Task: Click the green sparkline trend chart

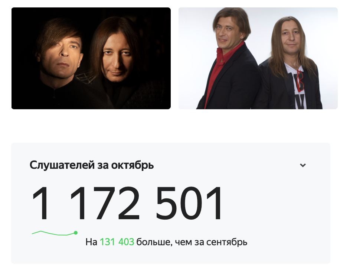Action: (x=55, y=233)
